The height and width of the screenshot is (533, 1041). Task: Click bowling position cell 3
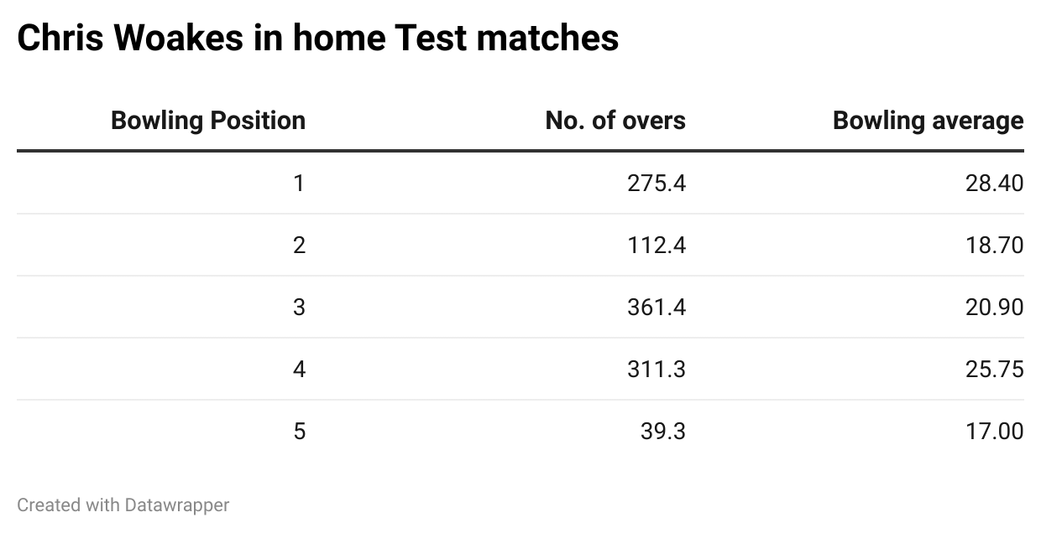tap(299, 307)
